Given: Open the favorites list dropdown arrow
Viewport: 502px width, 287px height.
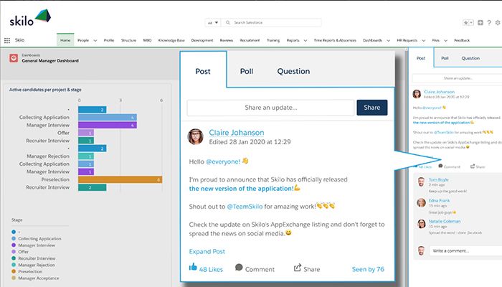Looking at the screenshot, I should coord(471,22).
